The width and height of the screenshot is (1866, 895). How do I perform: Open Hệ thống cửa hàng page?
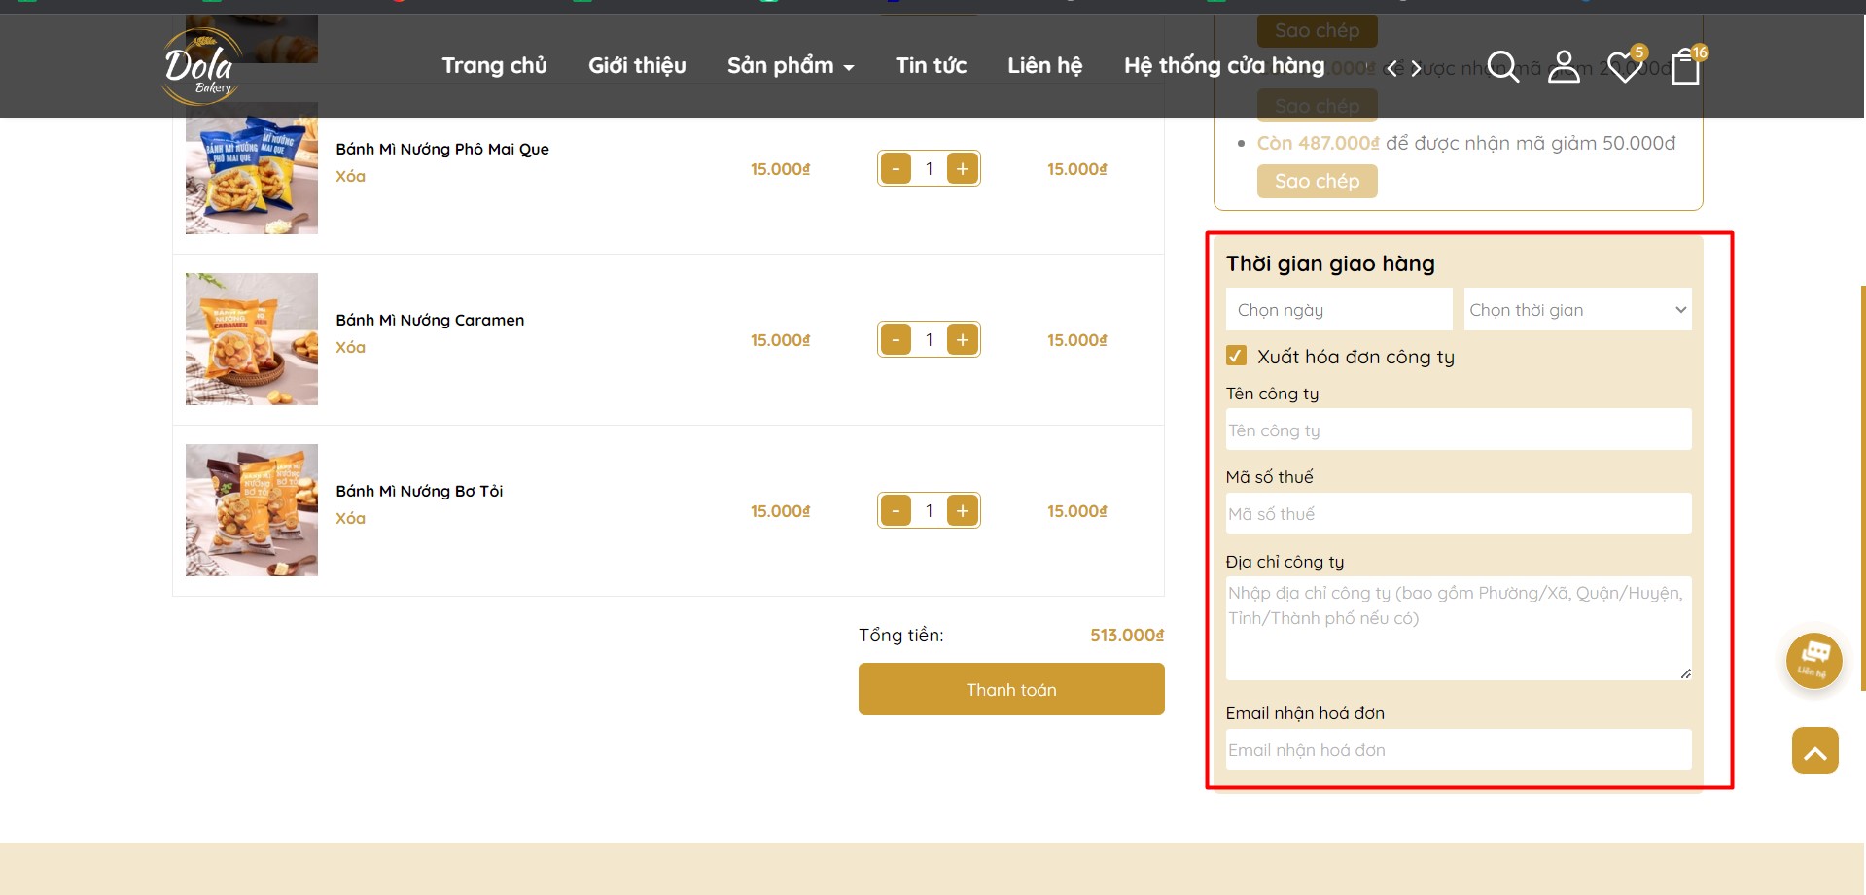click(1224, 65)
